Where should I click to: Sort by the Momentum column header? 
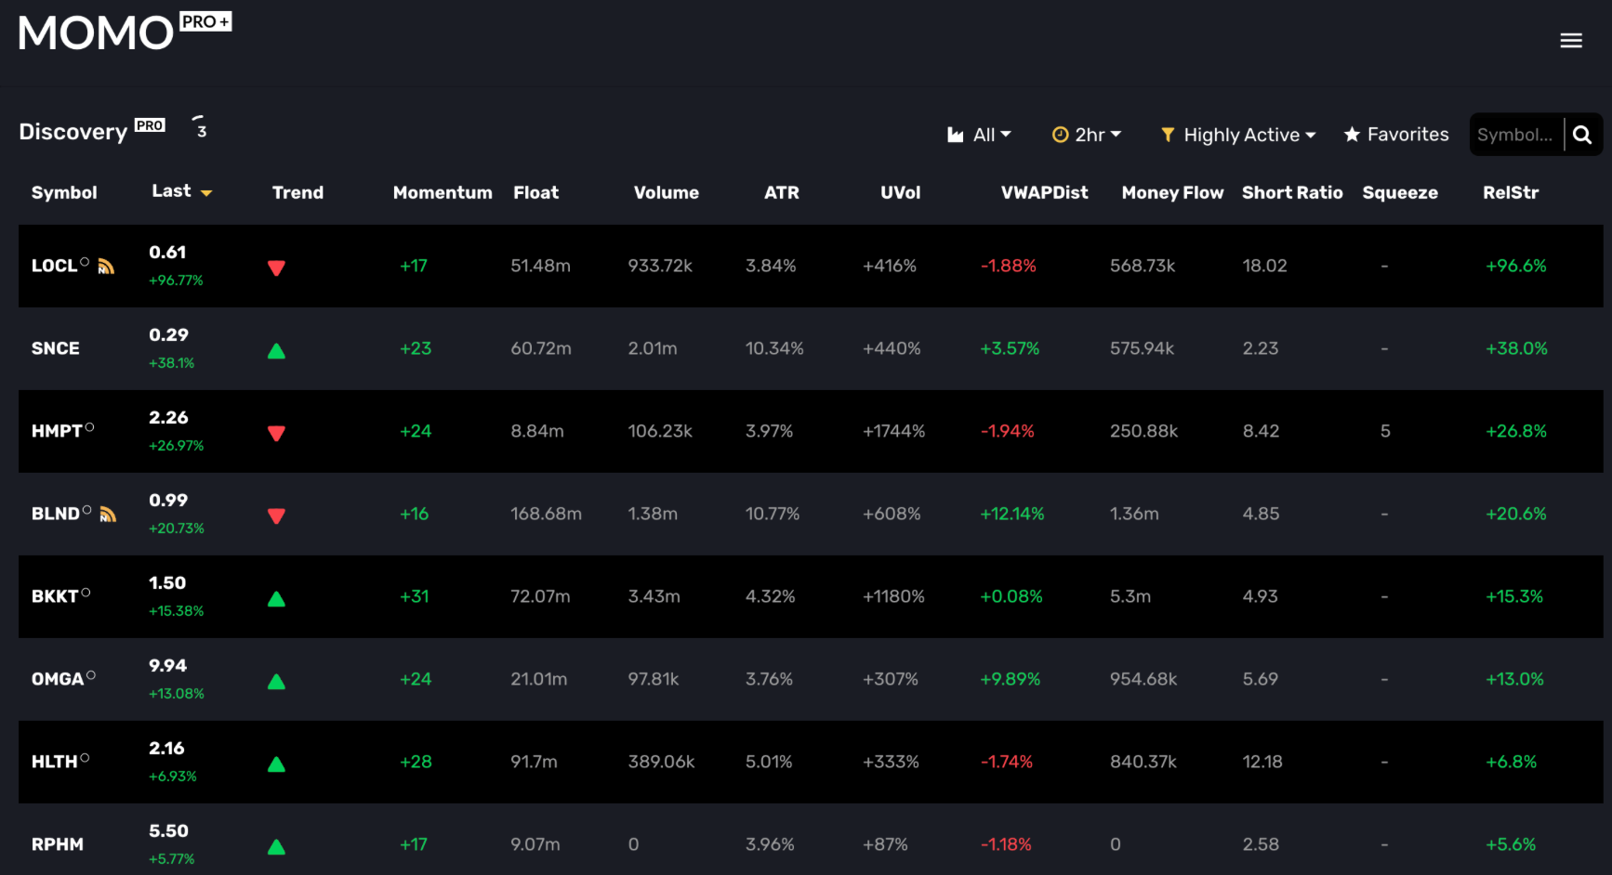443,192
